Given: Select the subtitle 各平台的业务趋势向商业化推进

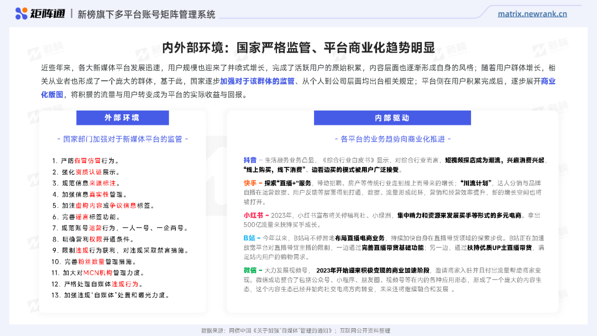Looking at the screenshot, I should coord(392,139).
